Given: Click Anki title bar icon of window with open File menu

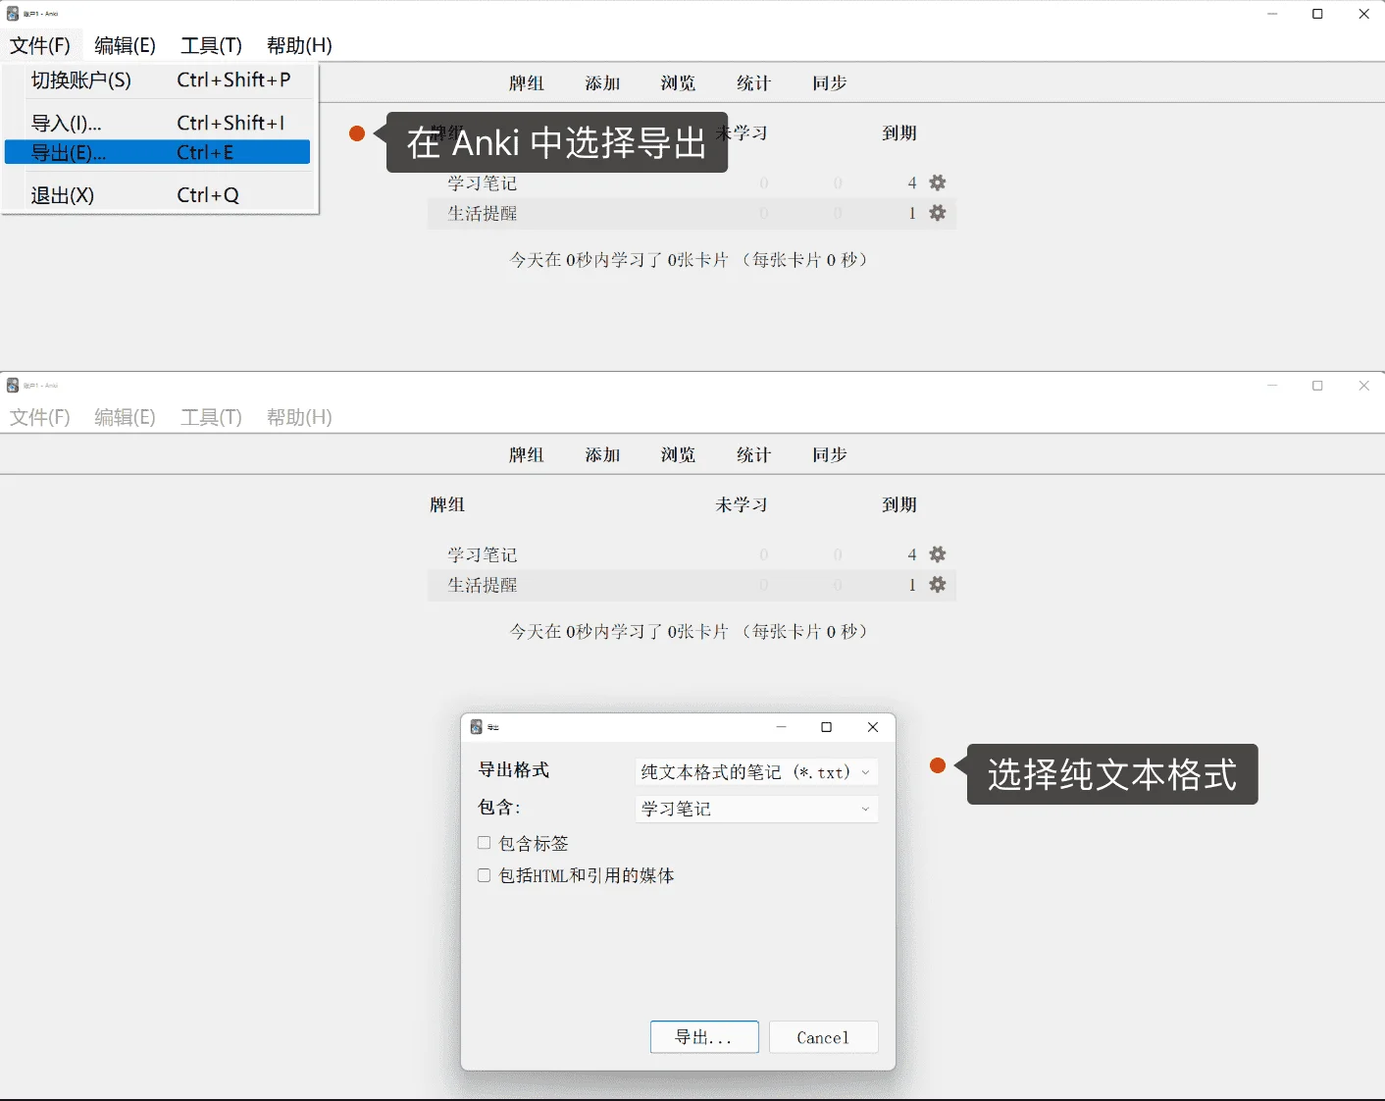Looking at the screenshot, I should (13, 14).
